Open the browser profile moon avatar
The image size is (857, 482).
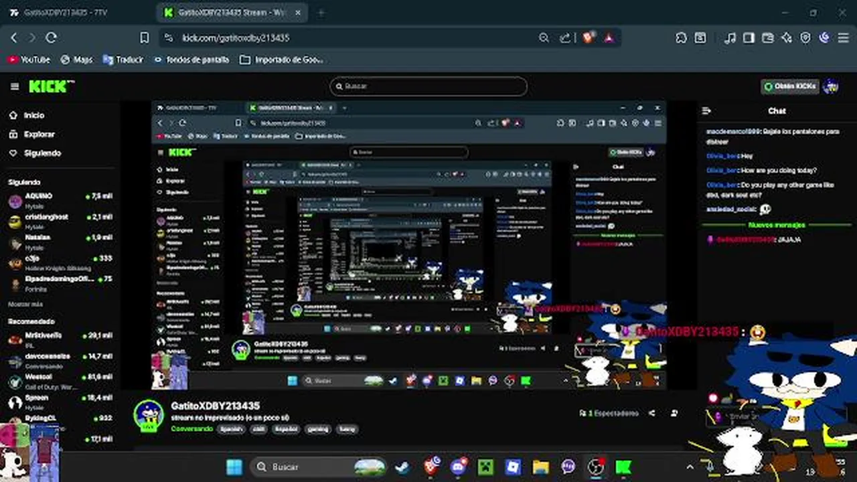(825, 38)
